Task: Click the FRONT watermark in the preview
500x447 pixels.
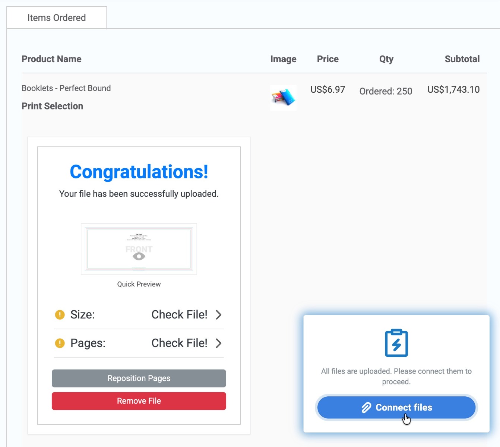Action: click(x=139, y=249)
